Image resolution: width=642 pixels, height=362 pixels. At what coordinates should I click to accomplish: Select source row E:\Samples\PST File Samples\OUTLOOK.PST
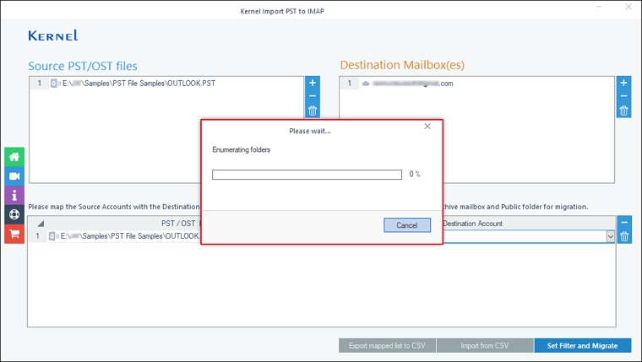pyautogui.click(x=166, y=83)
